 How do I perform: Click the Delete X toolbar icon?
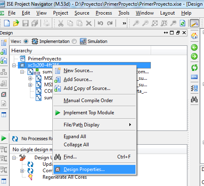pos(89,23)
